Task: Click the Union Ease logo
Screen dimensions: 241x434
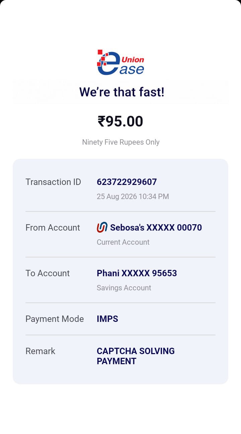Action: [120, 62]
